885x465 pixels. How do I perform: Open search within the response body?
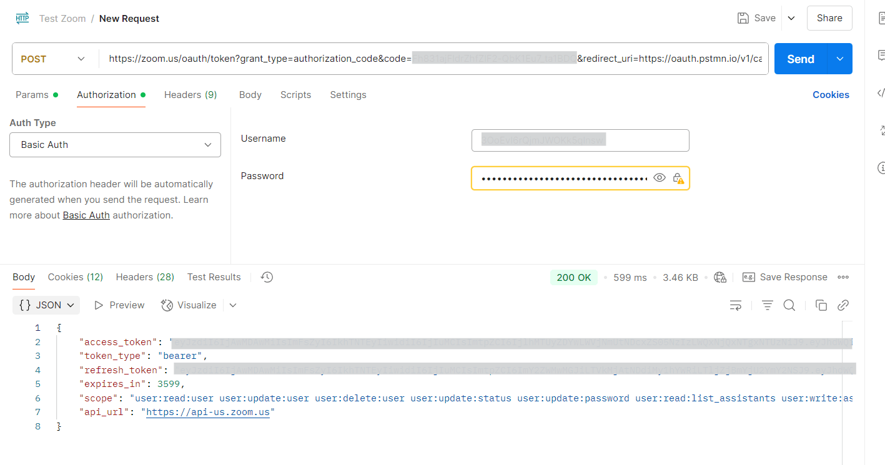(789, 305)
